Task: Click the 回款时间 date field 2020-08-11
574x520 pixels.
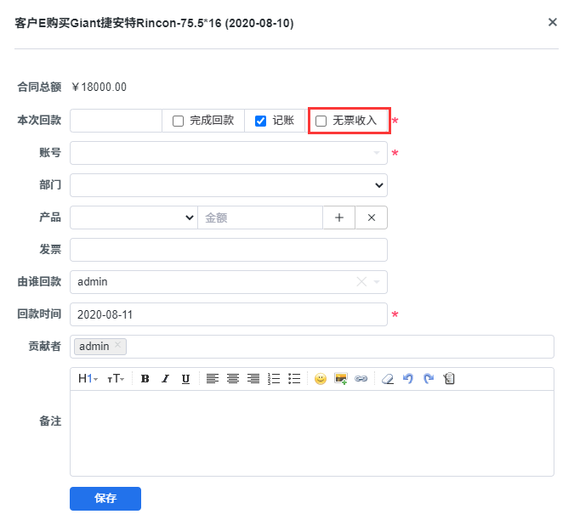Action: [x=229, y=314]
